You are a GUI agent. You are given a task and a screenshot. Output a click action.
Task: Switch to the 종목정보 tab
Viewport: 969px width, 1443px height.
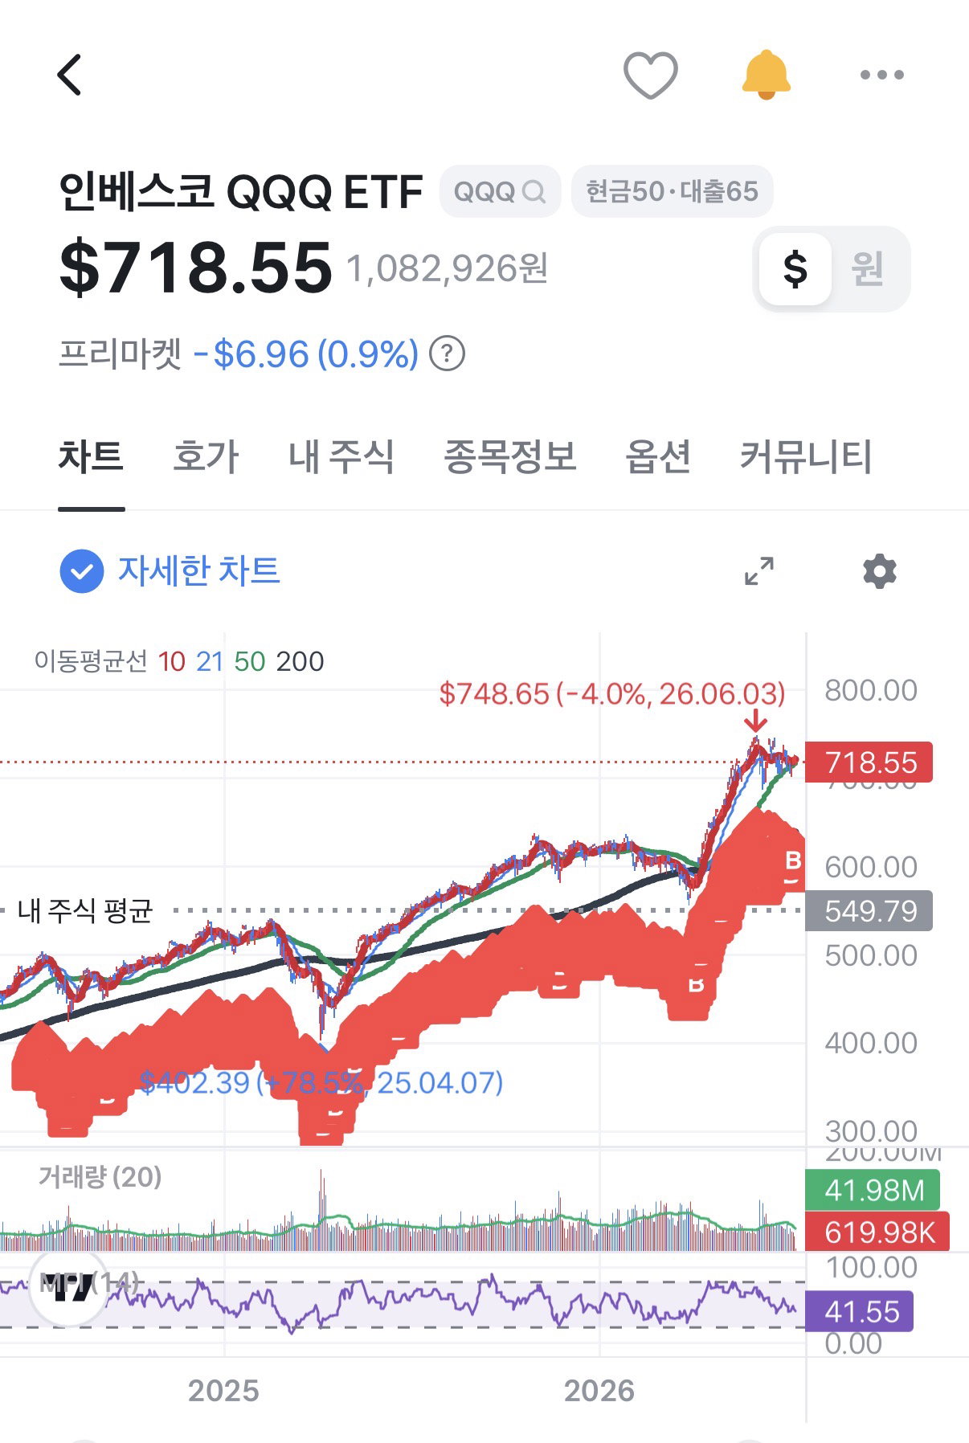pos(510,457)
